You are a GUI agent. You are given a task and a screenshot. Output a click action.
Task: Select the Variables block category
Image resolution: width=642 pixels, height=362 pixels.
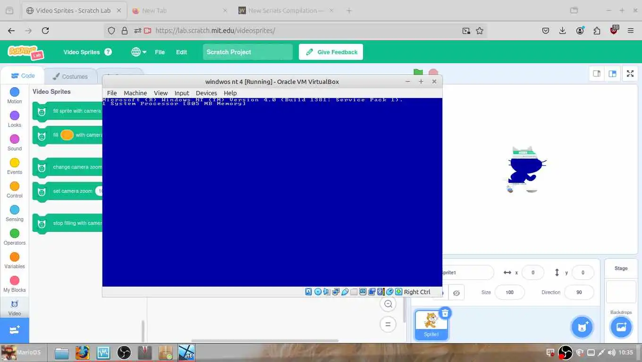point(15,260)
